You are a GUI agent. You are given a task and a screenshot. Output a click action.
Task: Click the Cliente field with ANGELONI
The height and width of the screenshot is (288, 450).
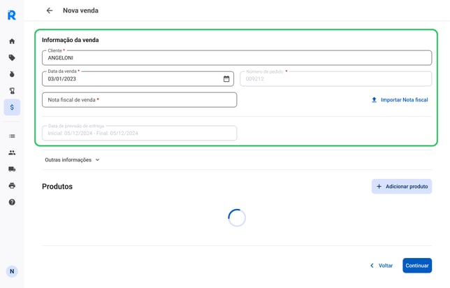pyautogui.click(x=237, y=58)
